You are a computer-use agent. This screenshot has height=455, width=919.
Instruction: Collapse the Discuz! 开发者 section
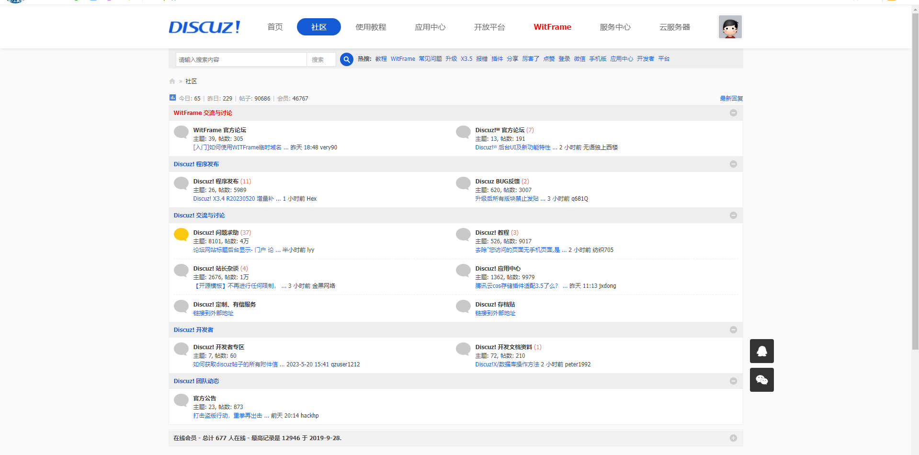tap(733, 330)
